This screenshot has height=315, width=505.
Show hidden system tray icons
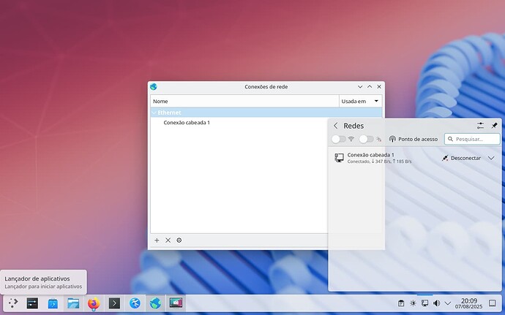(449, 303)
